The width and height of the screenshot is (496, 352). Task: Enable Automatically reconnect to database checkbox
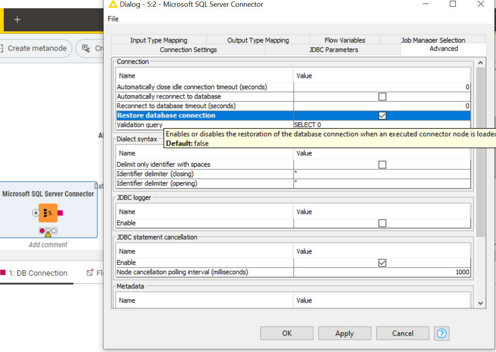point(382,97)
